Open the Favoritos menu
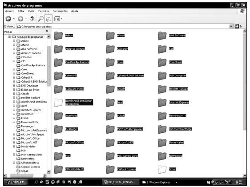Image resolution: width=250 pixels, height=187 pixels. (44, 11)
